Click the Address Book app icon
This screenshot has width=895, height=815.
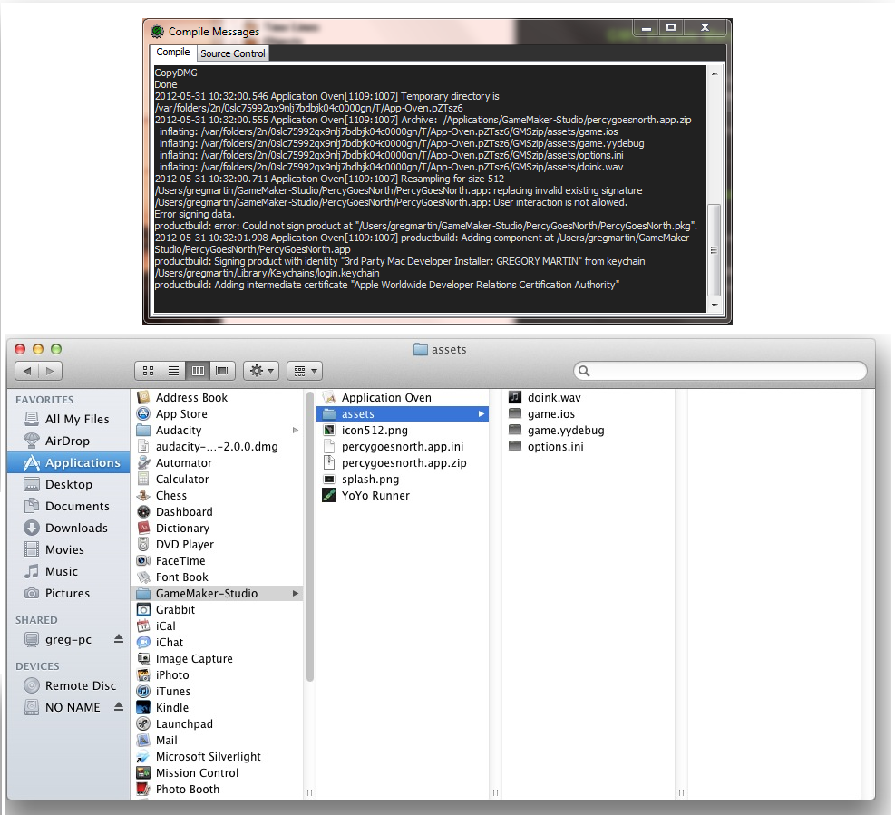click(144, 397)
